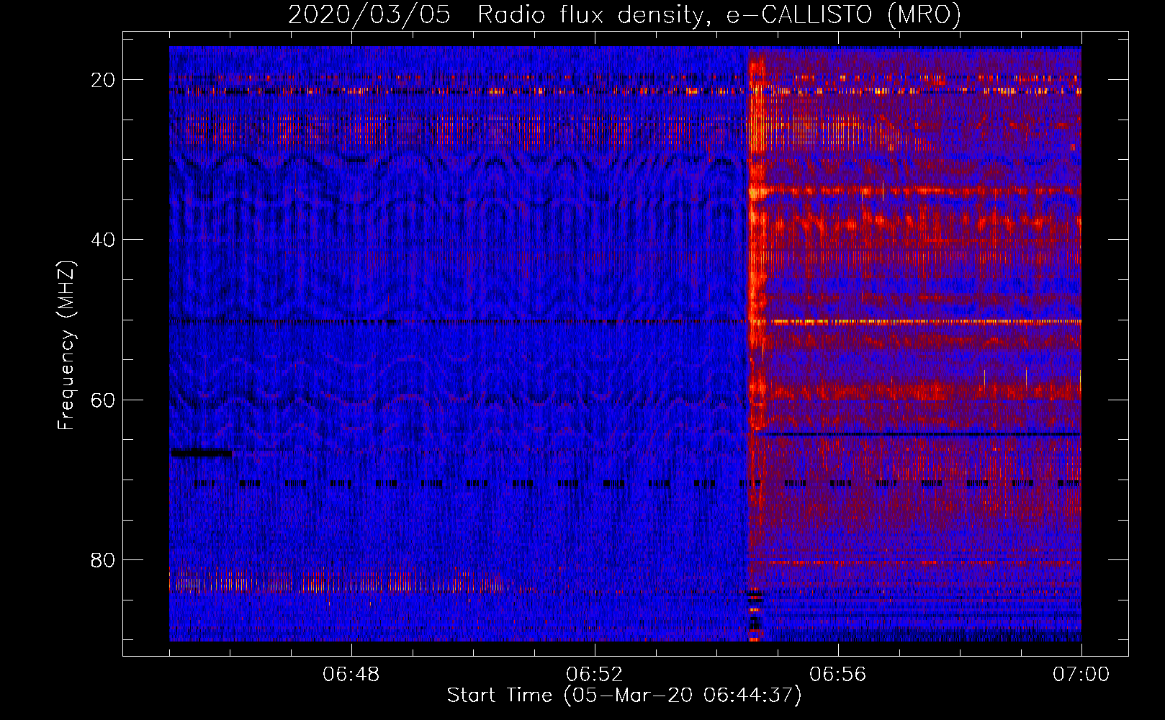Click the 'Start Time (05-Mar-20 06:44:37)' axis label
1165x720 pixels.
click(x=624, y=696)
